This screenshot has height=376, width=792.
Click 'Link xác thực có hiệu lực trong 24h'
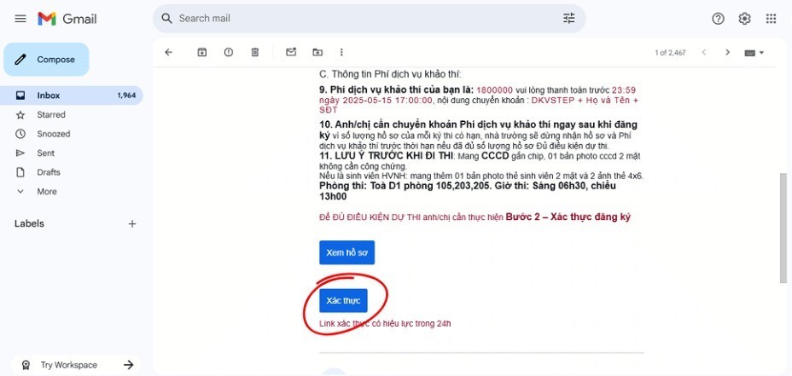[385, 323]
